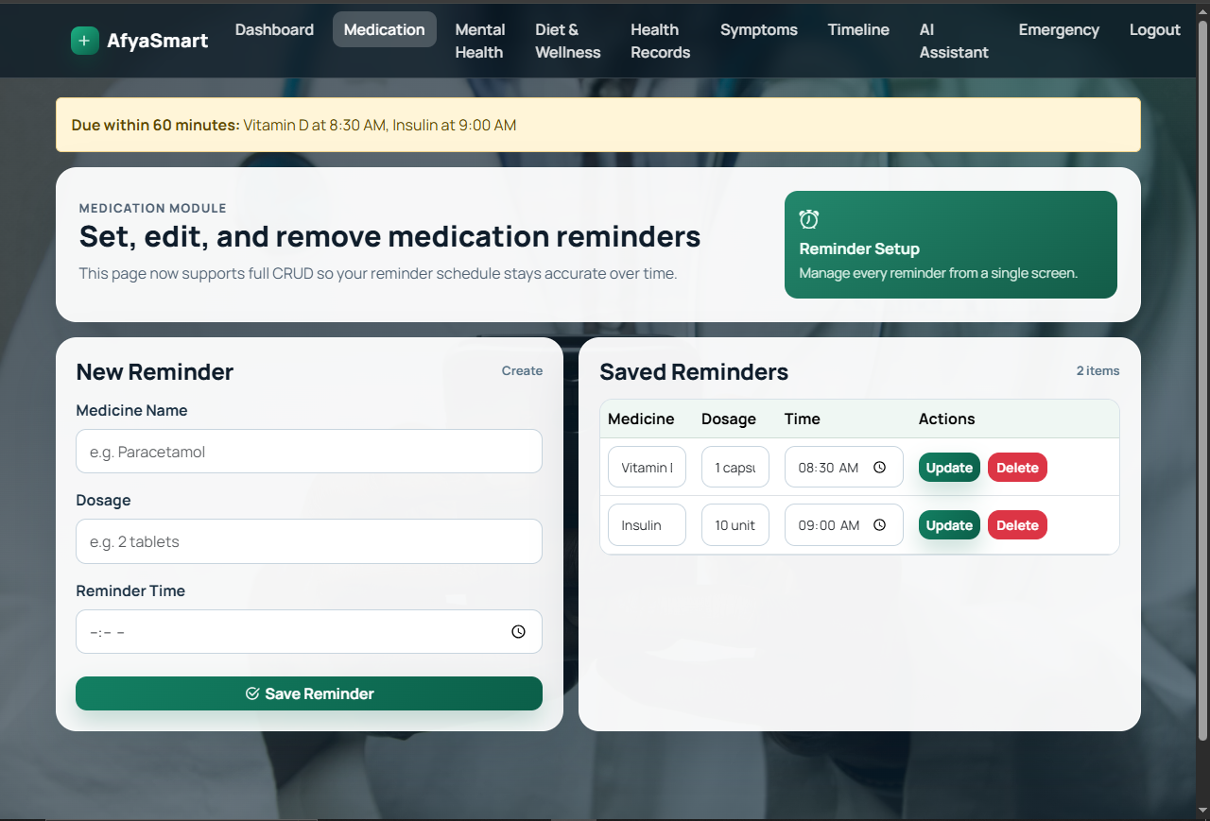
Task: Edit the Vitamin D medicine name field
Action: coord(647,468)
